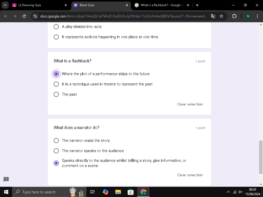Switch to the Blank Quiz tab
263x197 pixels.
(x=101, y=5)
